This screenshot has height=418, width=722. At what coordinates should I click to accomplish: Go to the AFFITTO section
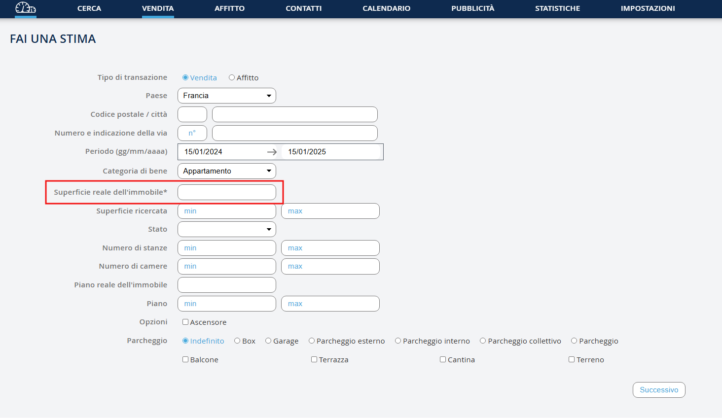click(x=229, y=8)
